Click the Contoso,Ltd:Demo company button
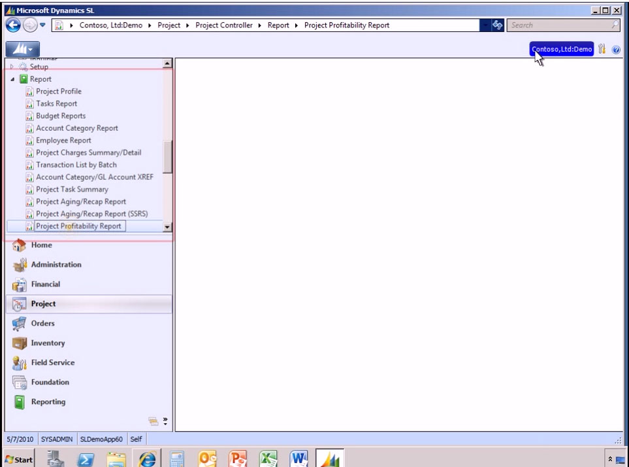The height and width of the screenshot is (467, 629). 561,49
